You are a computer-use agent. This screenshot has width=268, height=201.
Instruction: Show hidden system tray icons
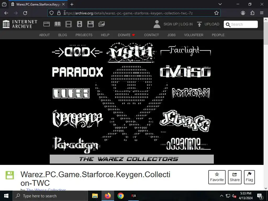tap(221, 196)
